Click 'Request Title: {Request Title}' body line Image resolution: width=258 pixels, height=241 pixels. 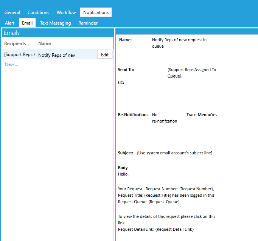click(x=166, y=195)
